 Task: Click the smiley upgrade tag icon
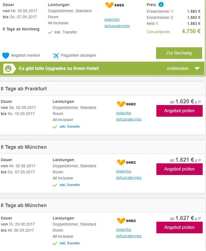tap(8, 69)
